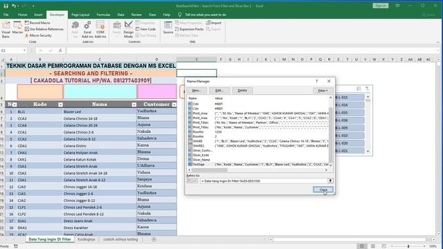443x249 pixels.
Task: Open the Review ribbon tab
Action: 136,15
